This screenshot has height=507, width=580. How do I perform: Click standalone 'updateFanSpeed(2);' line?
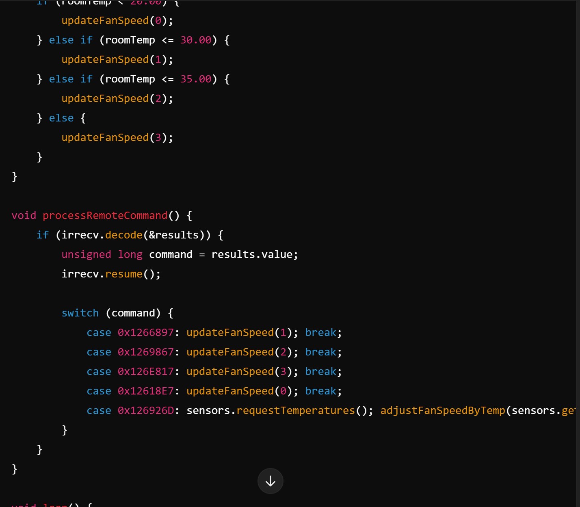tap(117, 98)
